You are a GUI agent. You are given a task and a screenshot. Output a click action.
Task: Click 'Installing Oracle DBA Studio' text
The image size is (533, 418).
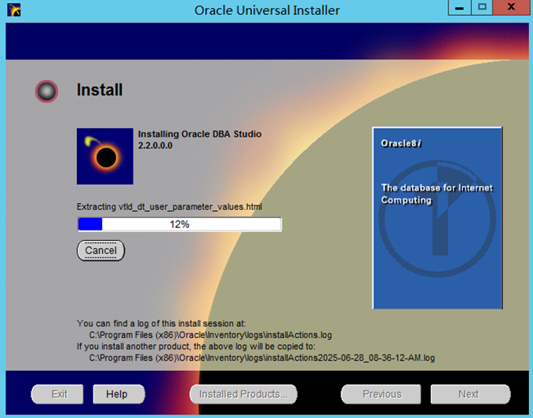199,134
